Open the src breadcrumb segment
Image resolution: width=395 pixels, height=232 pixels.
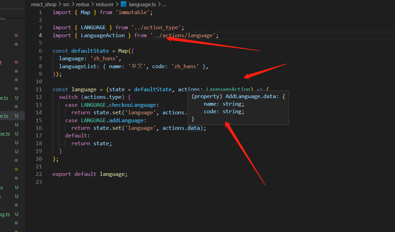pos(66,4)
